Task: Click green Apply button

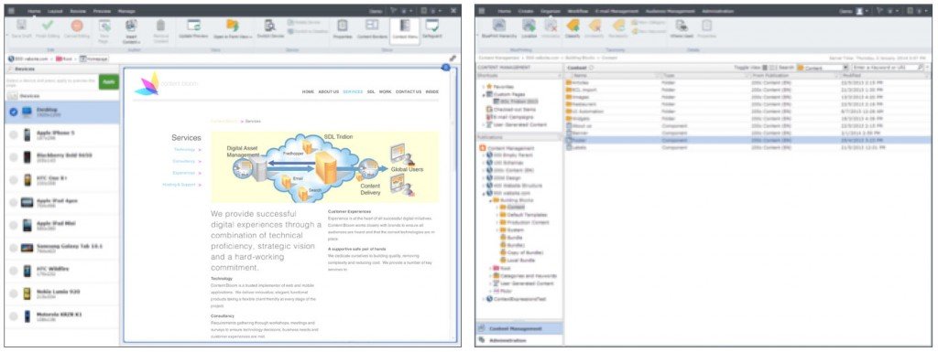Action: click(109, 81)
